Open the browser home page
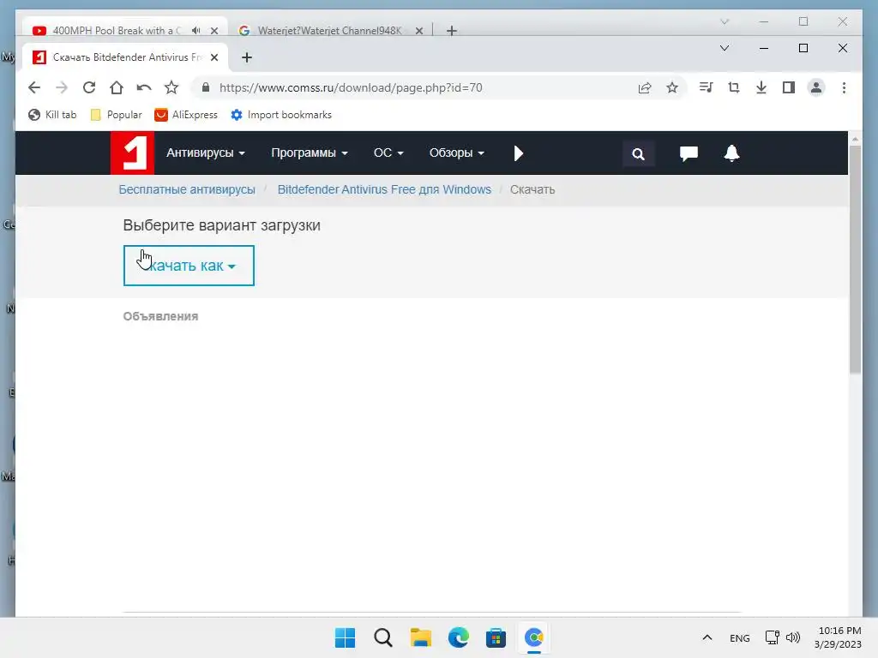878x658 pixels. point(117,87)
